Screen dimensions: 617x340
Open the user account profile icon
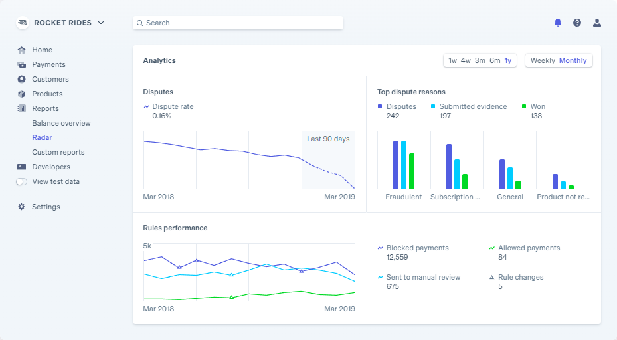click(x=597, y=23)
